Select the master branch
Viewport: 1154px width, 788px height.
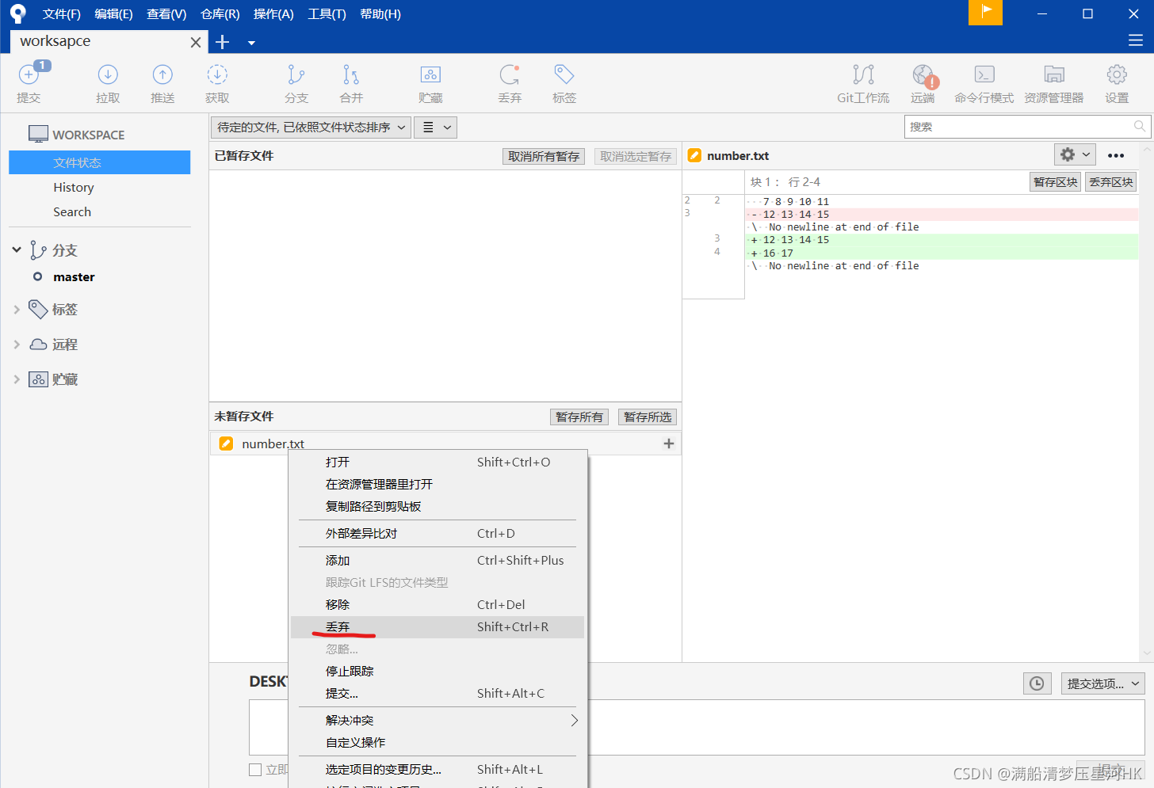click(74, 276)
